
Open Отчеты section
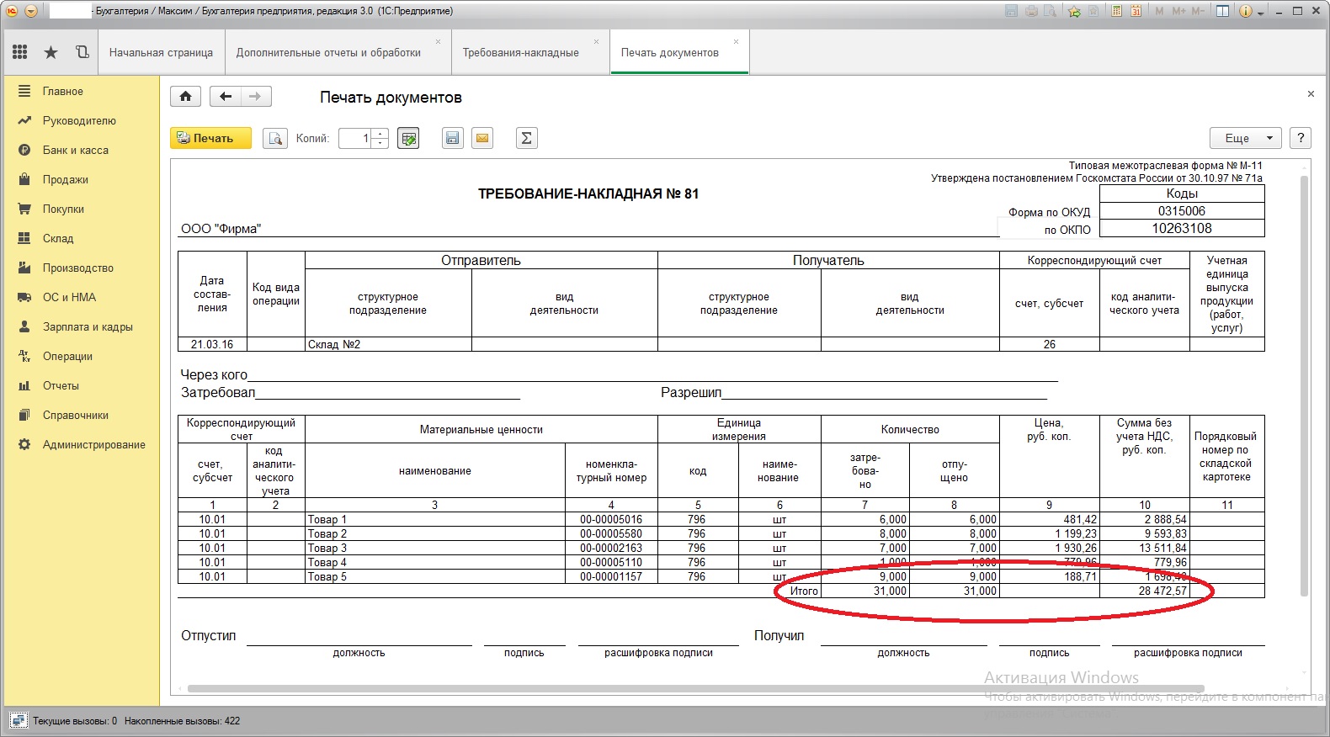(x=81, y=385)
